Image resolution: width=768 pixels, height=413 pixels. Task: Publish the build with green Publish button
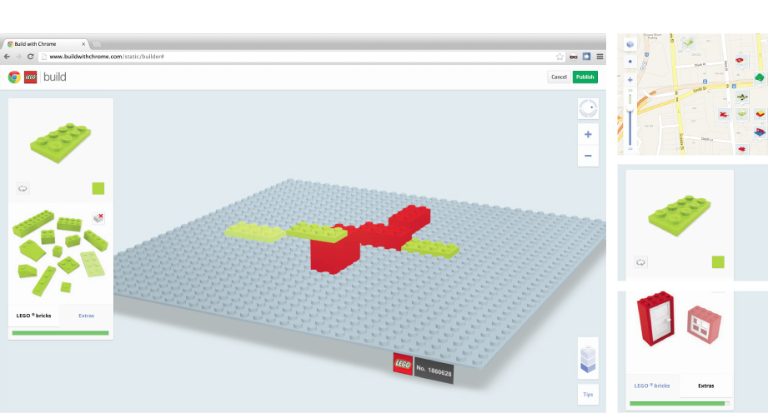click(x=585, y=77)
